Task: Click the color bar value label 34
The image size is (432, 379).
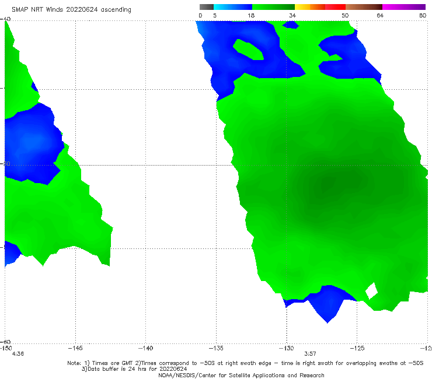Action: pyautogui.click(x=292, y=15)
